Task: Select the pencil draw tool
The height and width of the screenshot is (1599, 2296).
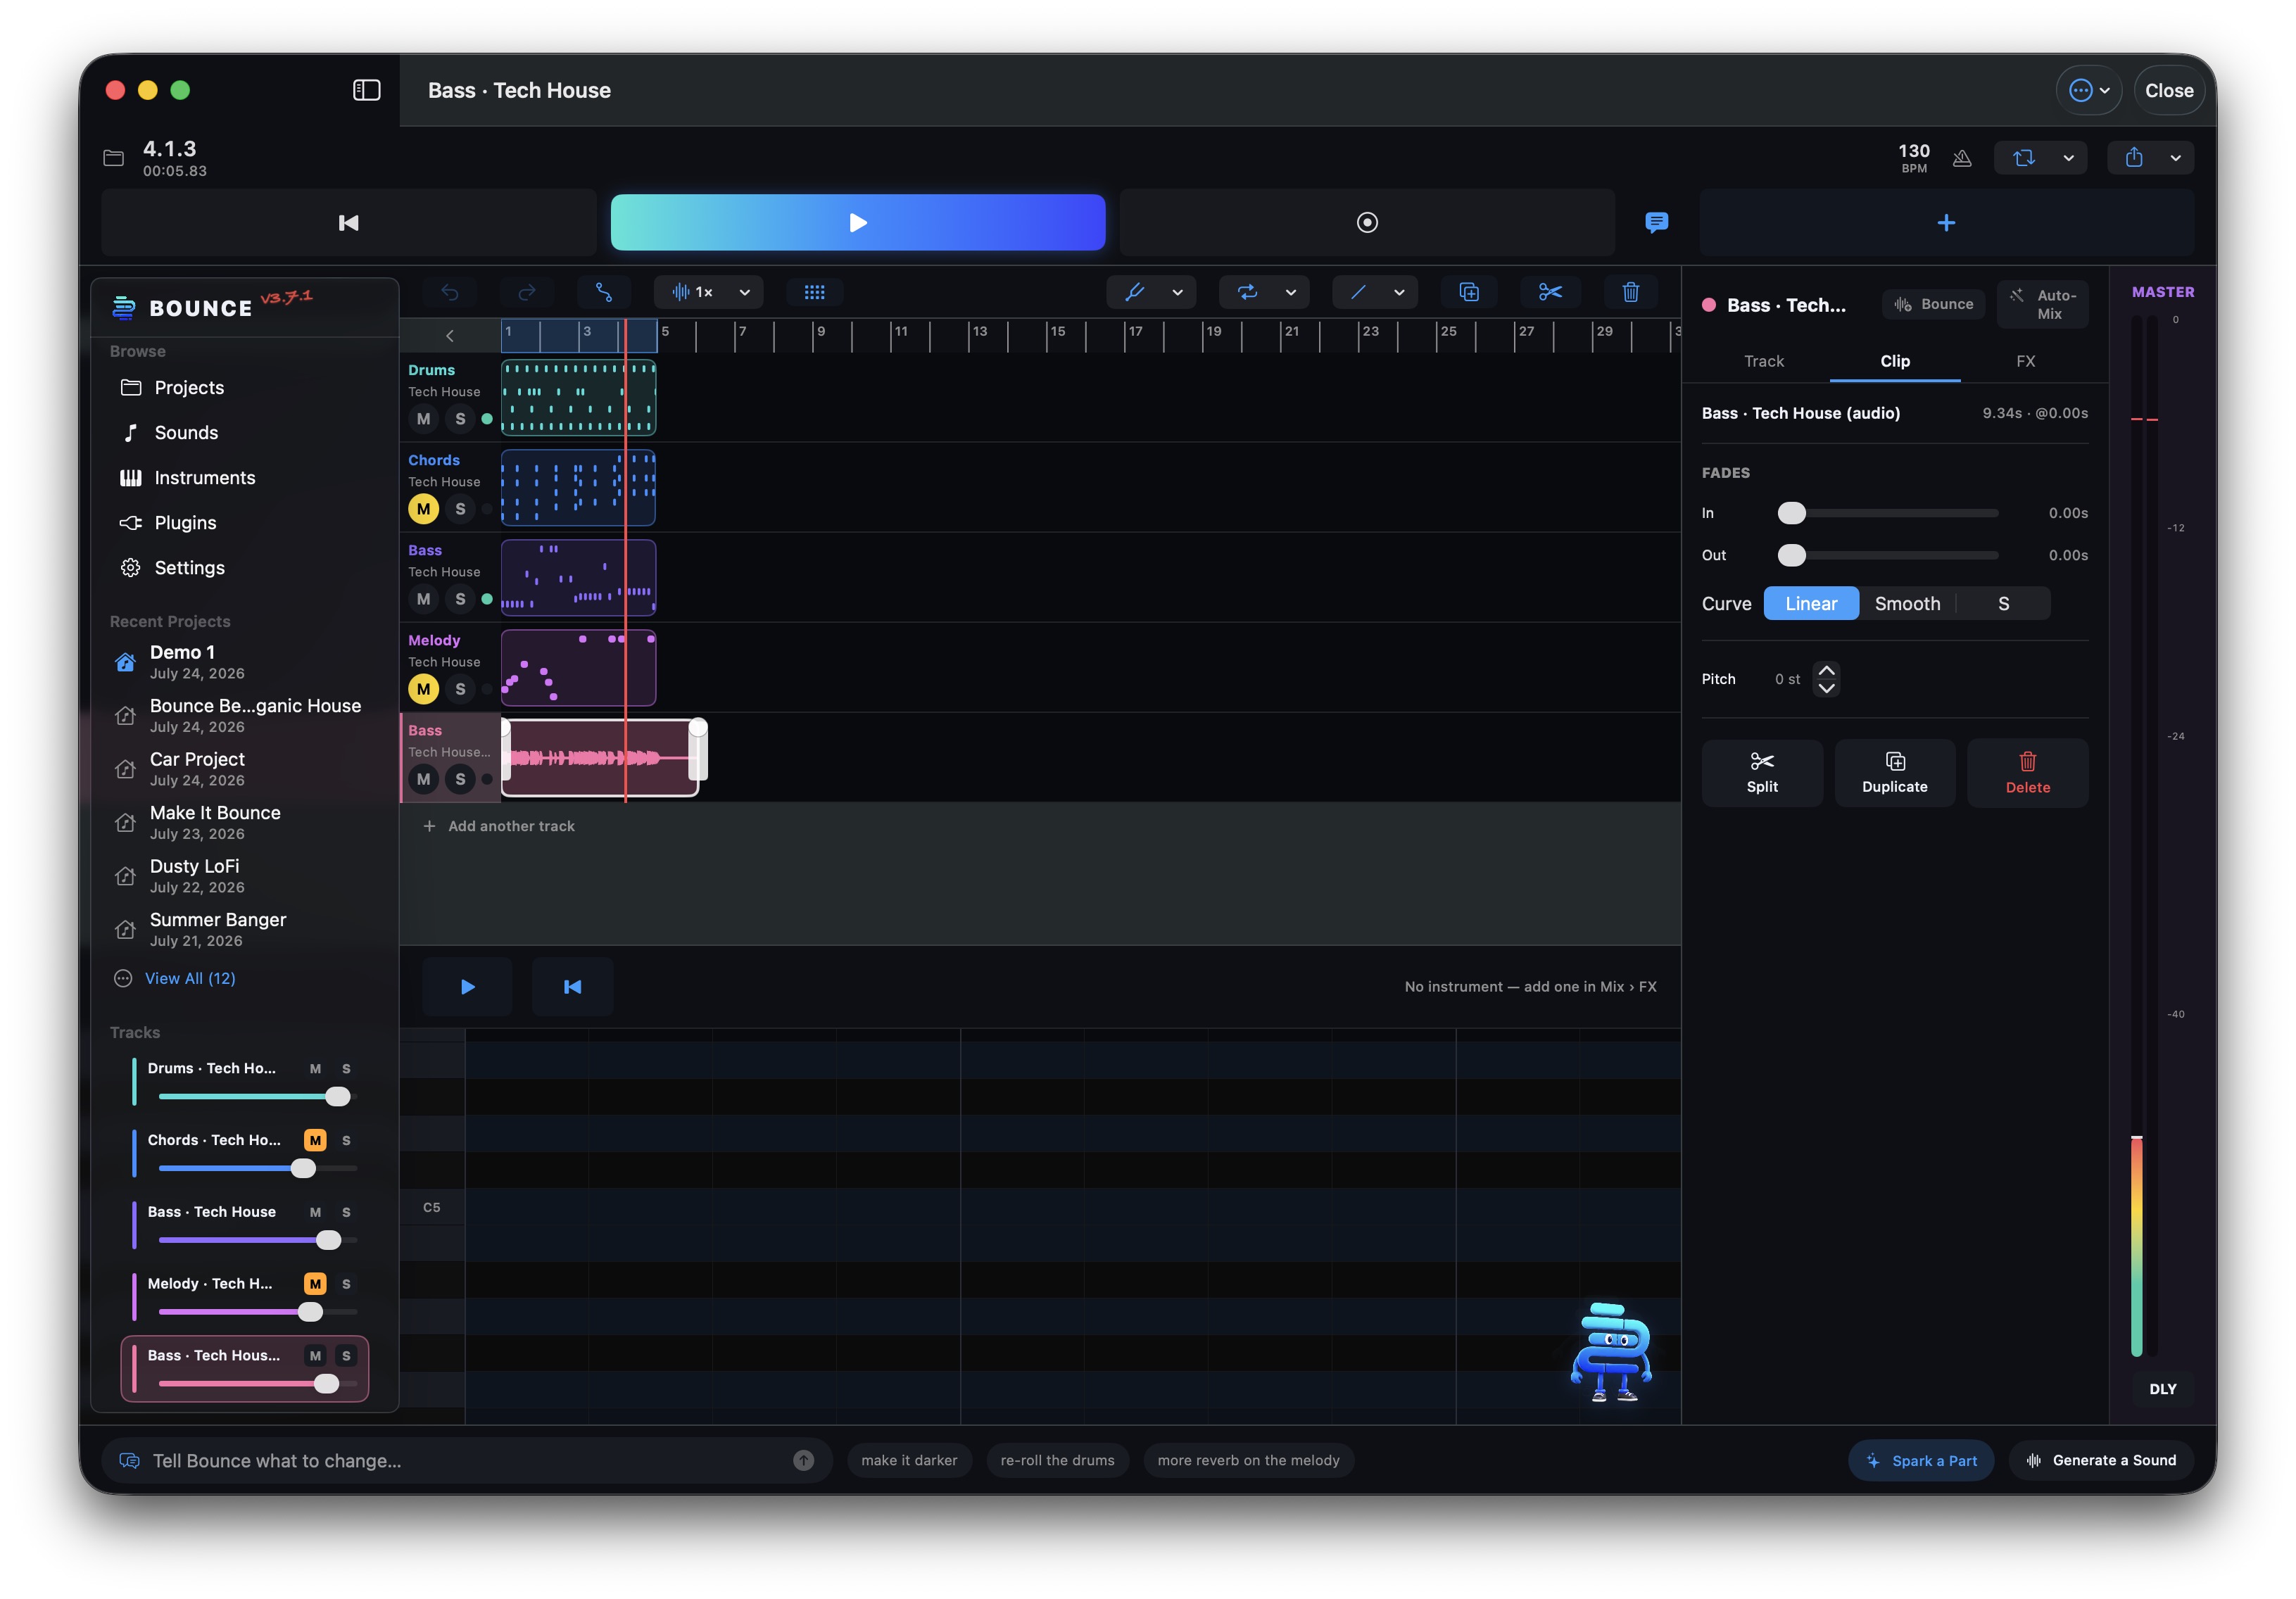Action: [x=1134, y=292]
